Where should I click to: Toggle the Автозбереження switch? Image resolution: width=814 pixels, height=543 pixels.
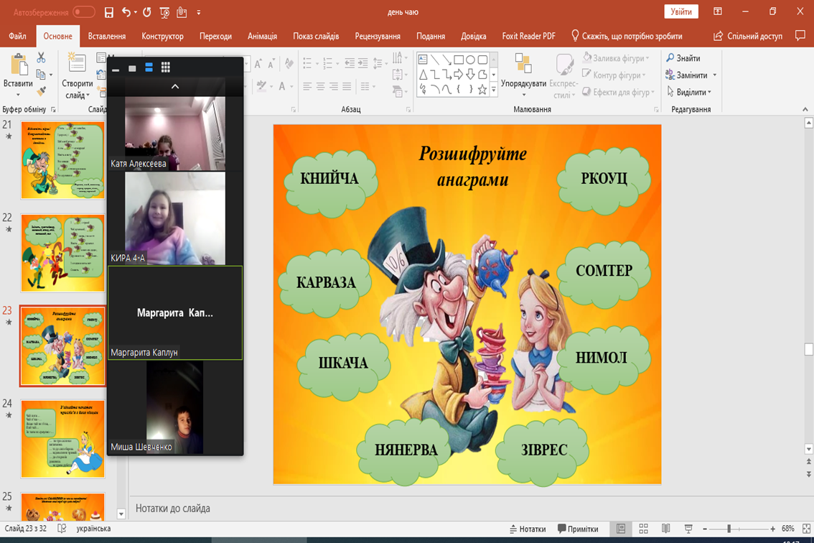click(83, 12)
